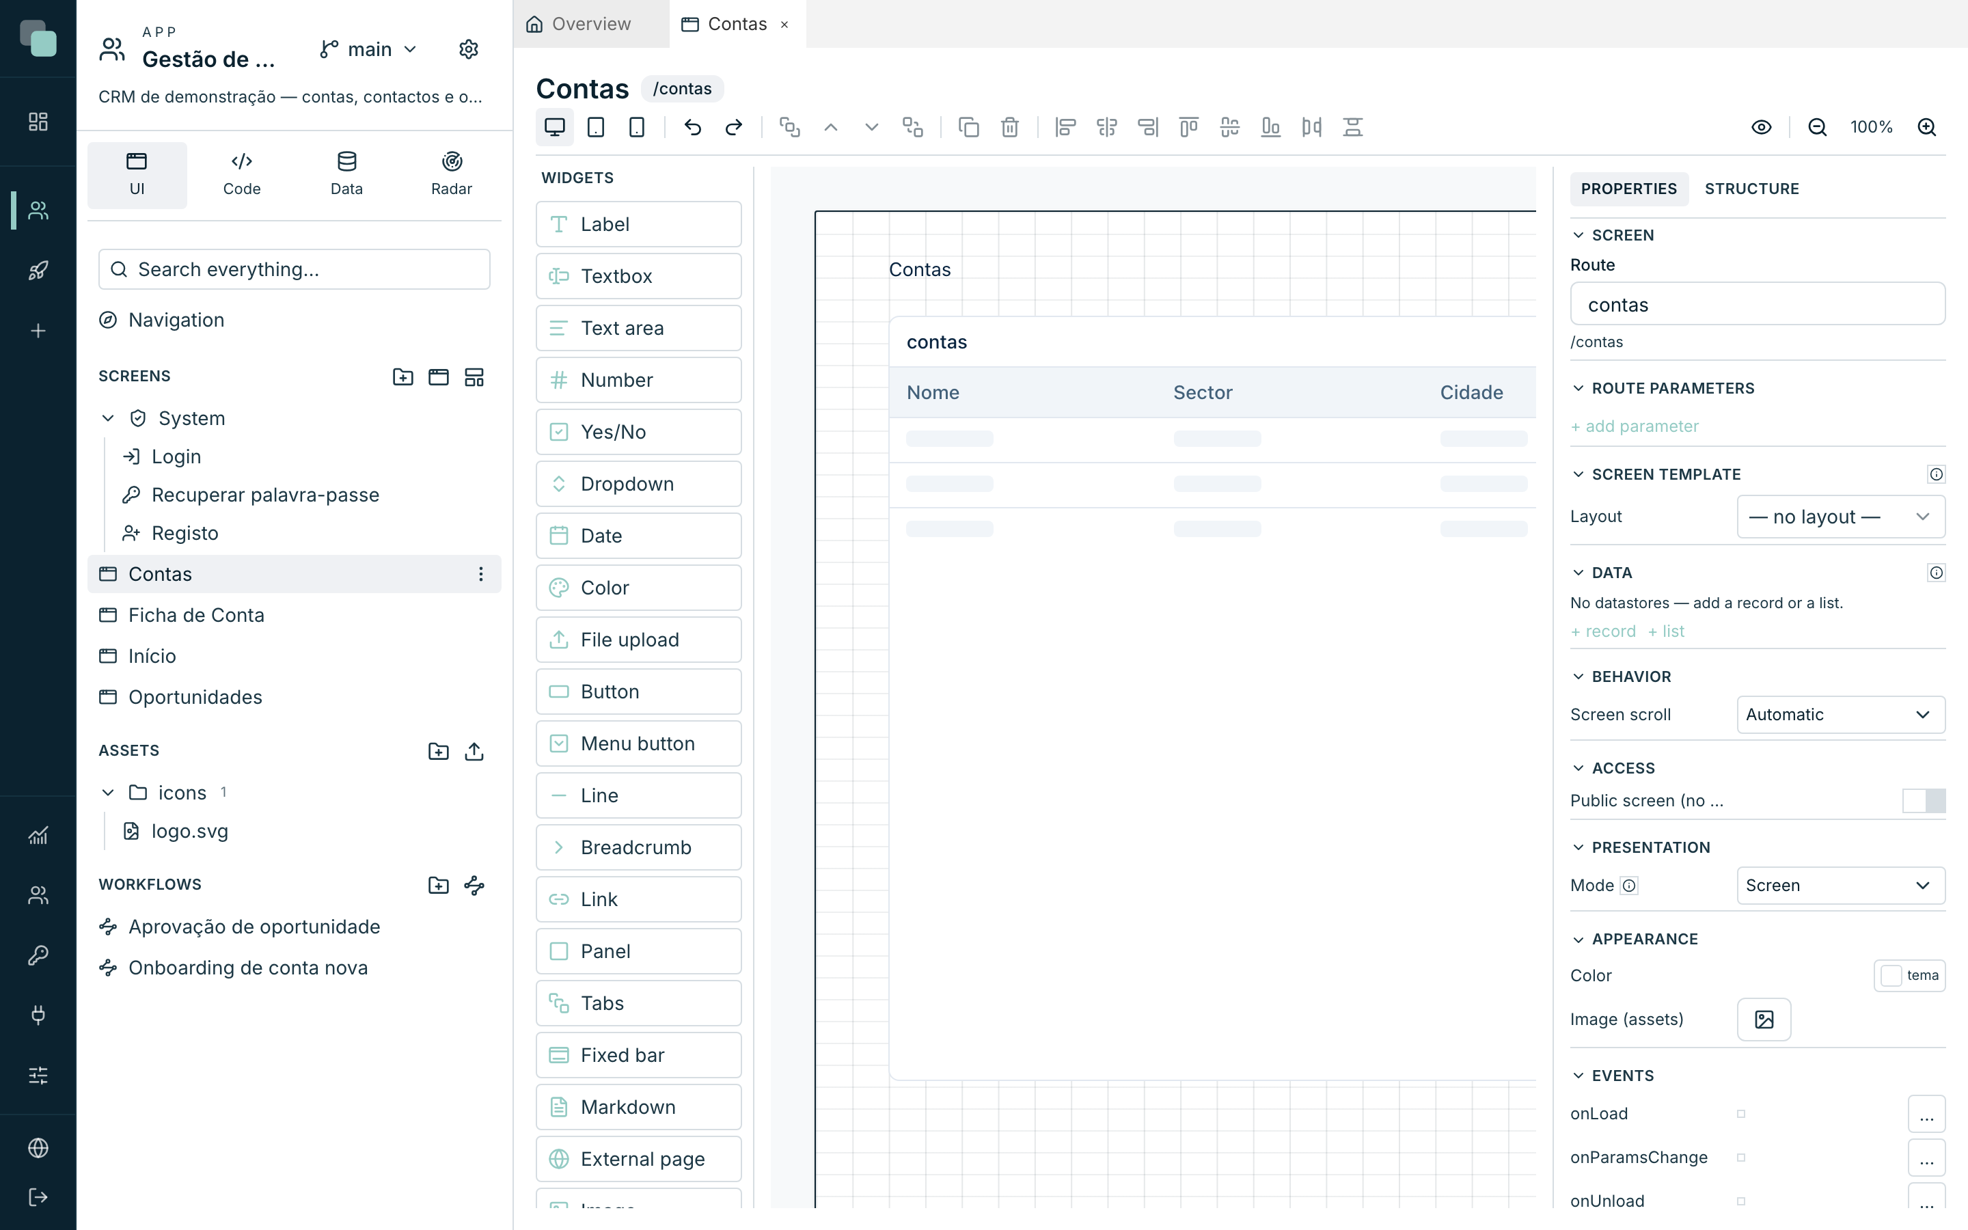Redo the last canvas change
1968x1230 pixels.
733,127
